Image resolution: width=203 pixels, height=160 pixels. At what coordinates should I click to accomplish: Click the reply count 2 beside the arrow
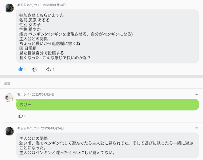click(54, 70)
